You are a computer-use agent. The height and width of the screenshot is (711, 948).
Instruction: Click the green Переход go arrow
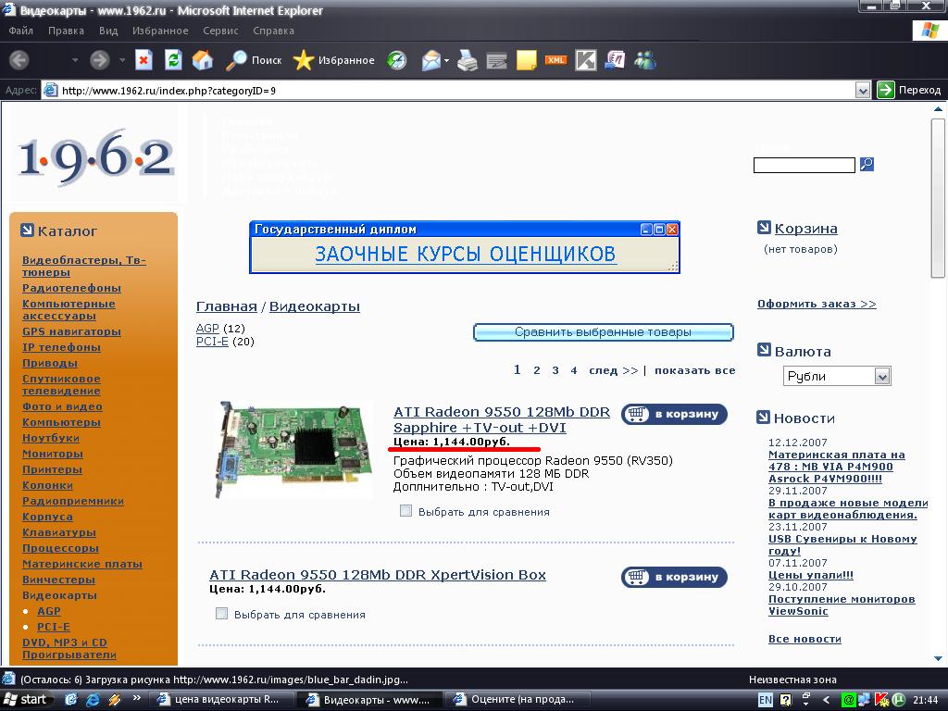(886, 90)
